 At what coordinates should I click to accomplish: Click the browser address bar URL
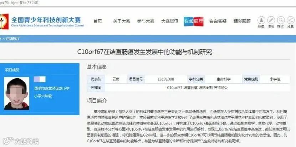click(x=19, y=3)
